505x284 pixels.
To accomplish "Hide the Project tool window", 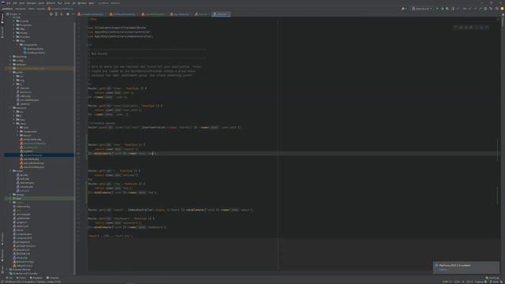I will 73,14.
